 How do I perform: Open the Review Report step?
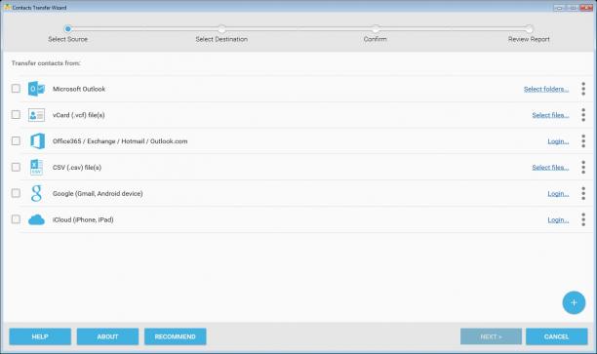[530, 29]
